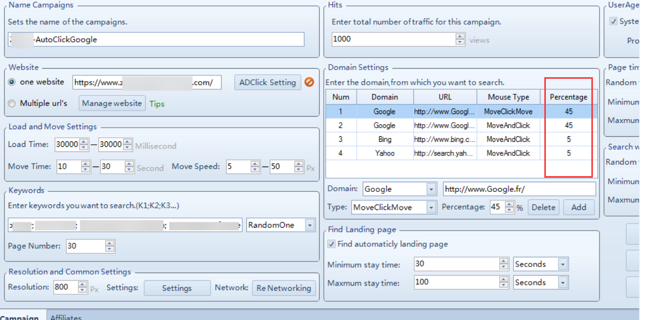Viewport: 645px width, 320px height.
Task: Click the Re Networking button
Action: pos(284,288)
